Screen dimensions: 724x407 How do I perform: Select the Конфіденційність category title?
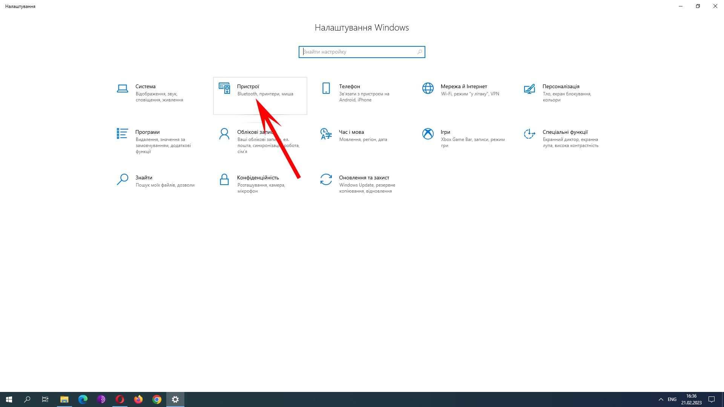pos(258,178)
